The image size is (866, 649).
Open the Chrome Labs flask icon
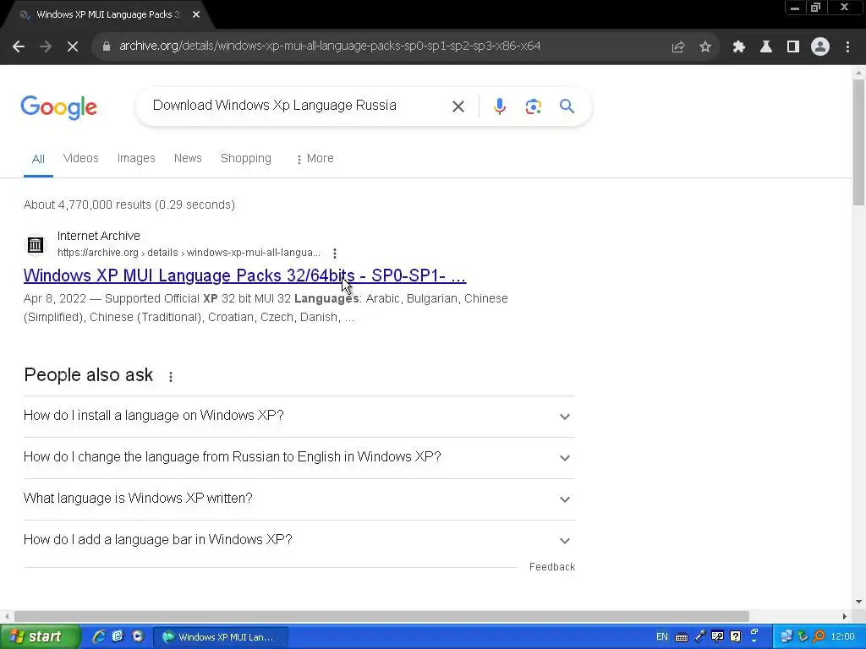pyautogui.click(x=765, y=47)
